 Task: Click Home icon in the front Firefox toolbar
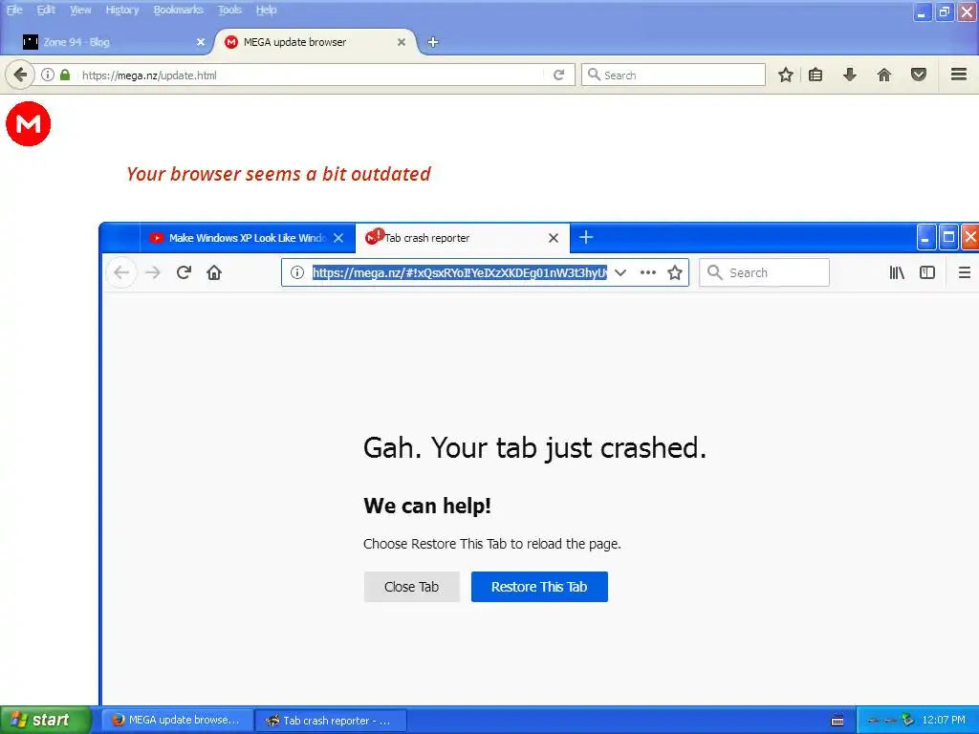(x=214, y=272)
